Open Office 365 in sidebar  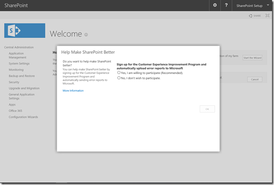coord(15,111)
